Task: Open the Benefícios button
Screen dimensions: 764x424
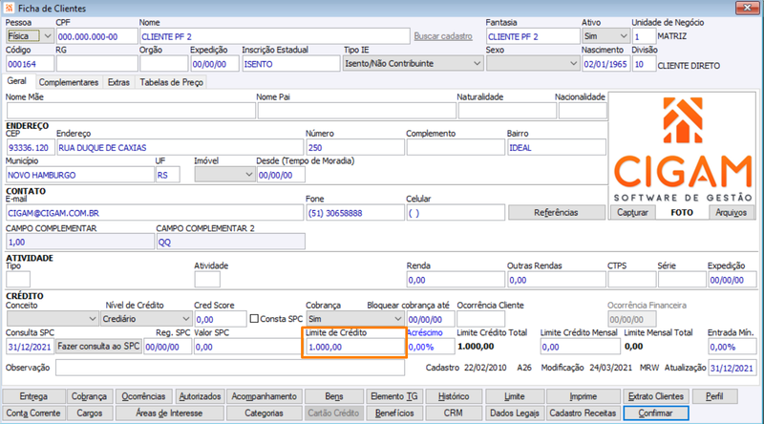Action: pos(394,413)
